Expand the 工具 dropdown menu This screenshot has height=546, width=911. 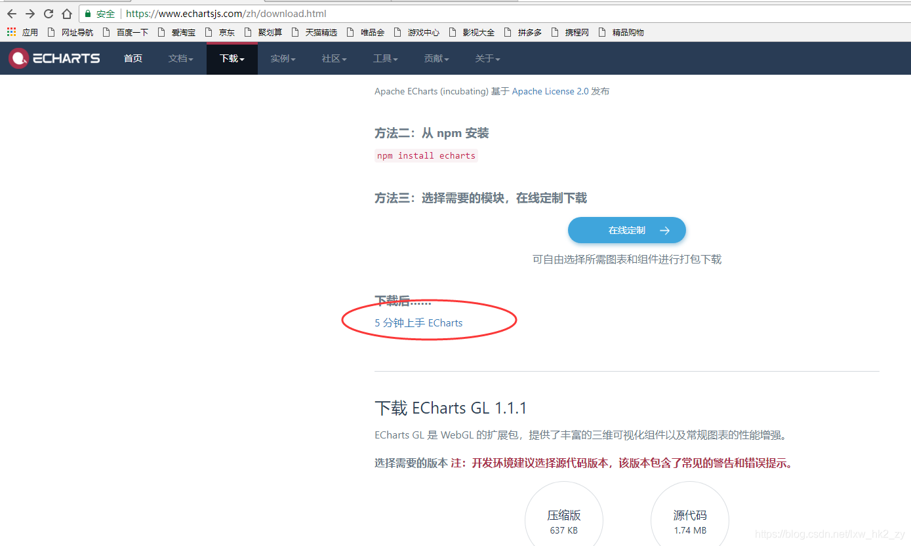click(386, 58)
